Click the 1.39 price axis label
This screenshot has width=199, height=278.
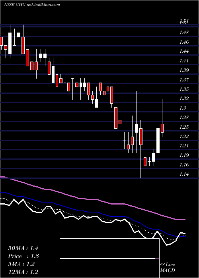point(184,70)
